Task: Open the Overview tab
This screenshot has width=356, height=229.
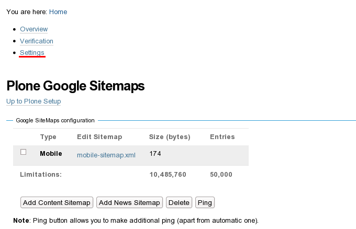Action: 34,29
